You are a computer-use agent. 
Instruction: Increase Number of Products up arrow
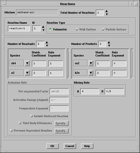(x=109, y=42)
